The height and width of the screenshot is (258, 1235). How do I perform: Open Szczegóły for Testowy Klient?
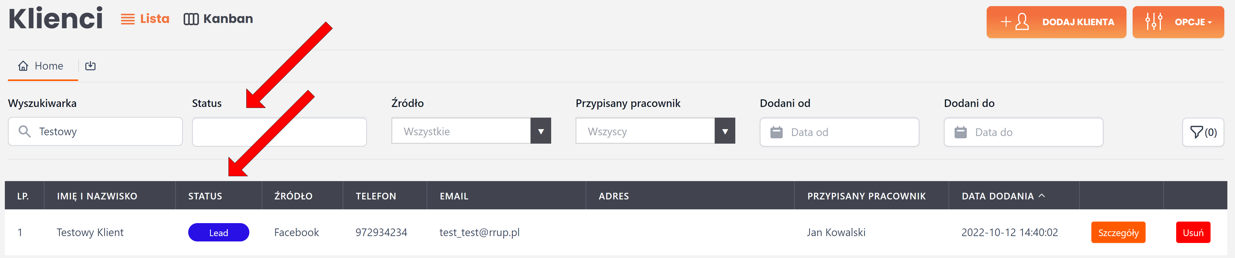[1118, 233]
